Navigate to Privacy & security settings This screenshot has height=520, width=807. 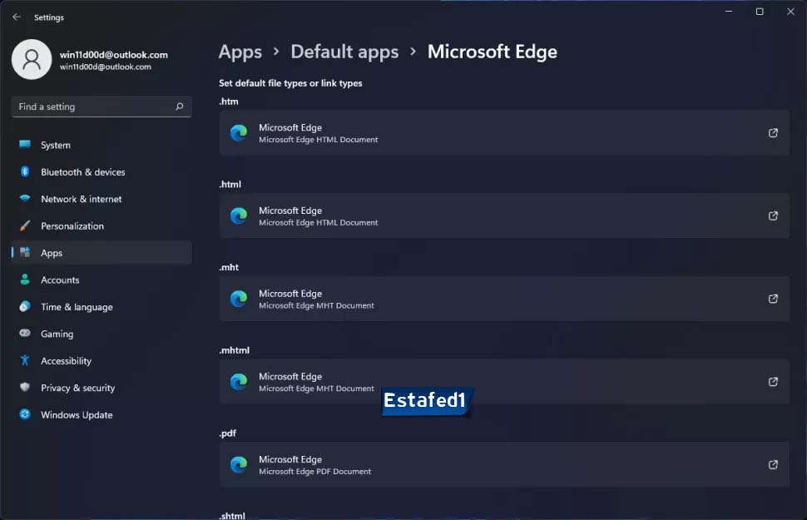[x=77, y=388]
